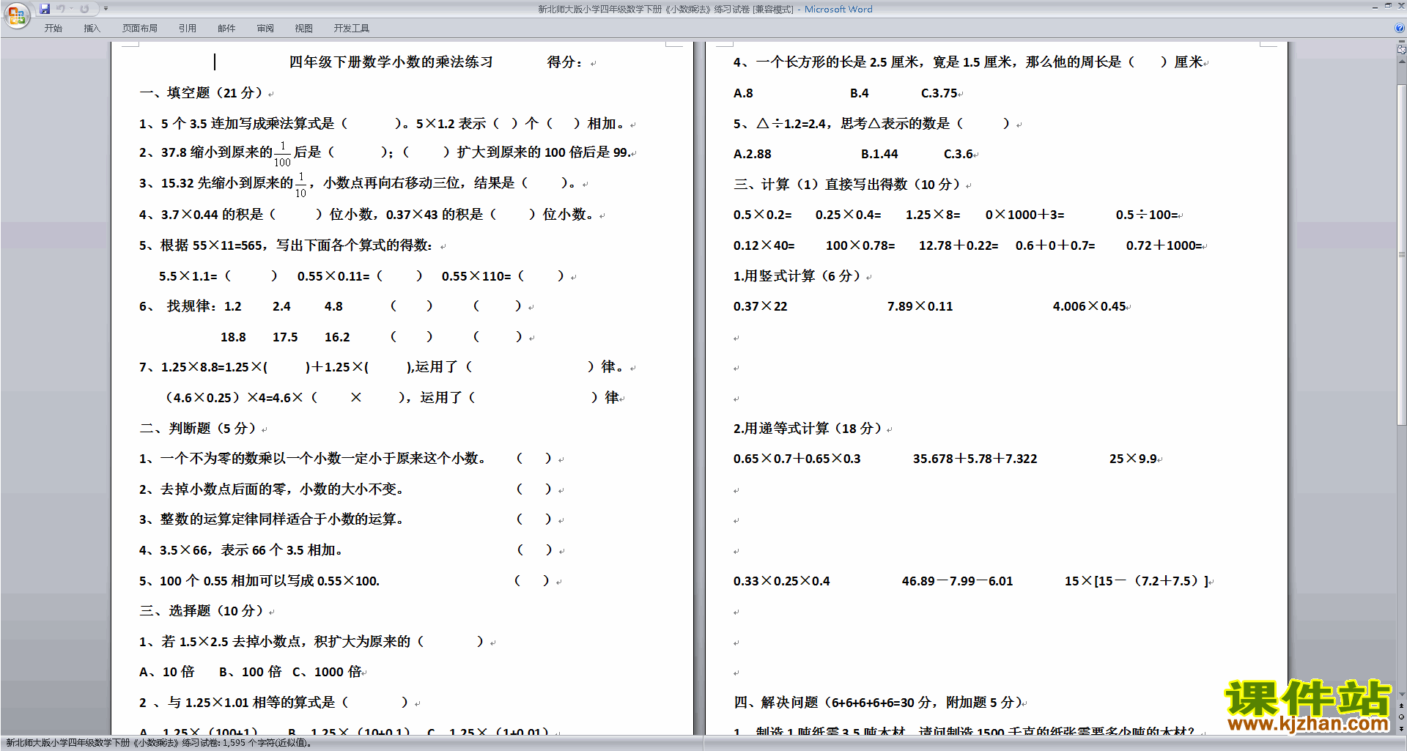
Task: Click the Select Browse Object round button
Action: 1402,717
